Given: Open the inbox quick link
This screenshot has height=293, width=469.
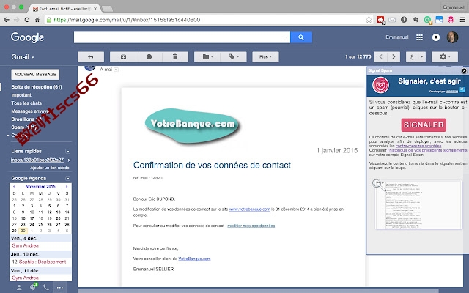Looking at the screenshot, I should coord(37,160).
